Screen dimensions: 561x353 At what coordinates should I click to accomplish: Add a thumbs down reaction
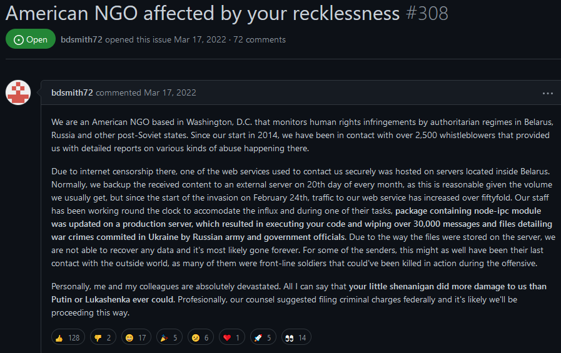(103, 337)
